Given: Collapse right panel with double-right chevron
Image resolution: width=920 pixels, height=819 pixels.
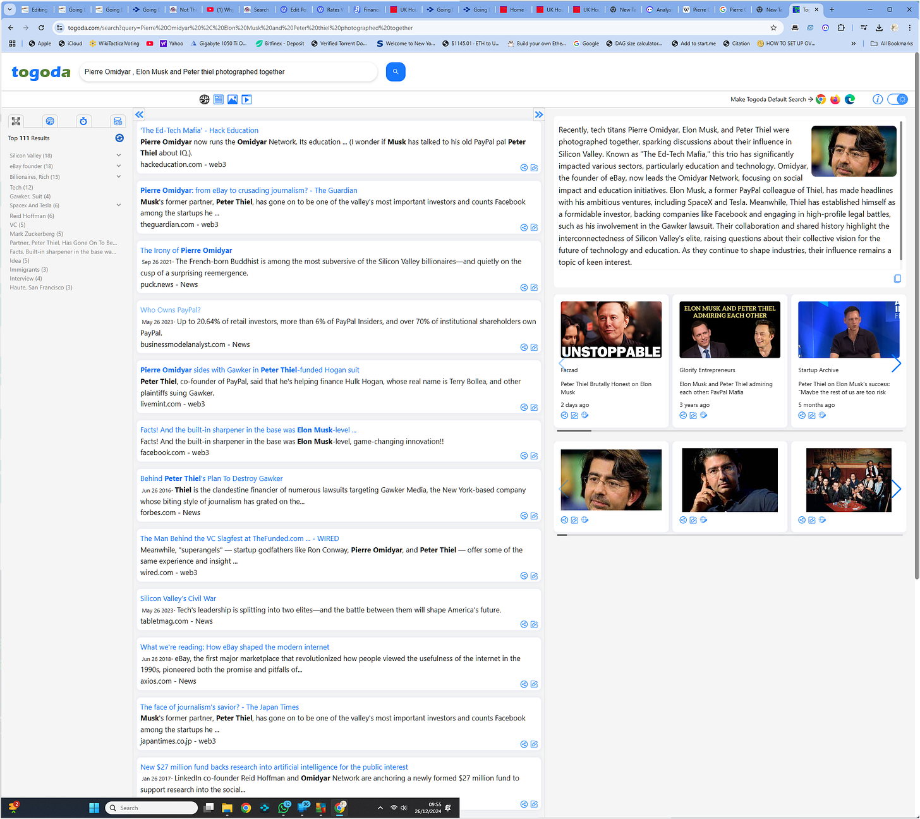Looking at the screenshot, I should [x=538, y=114].
